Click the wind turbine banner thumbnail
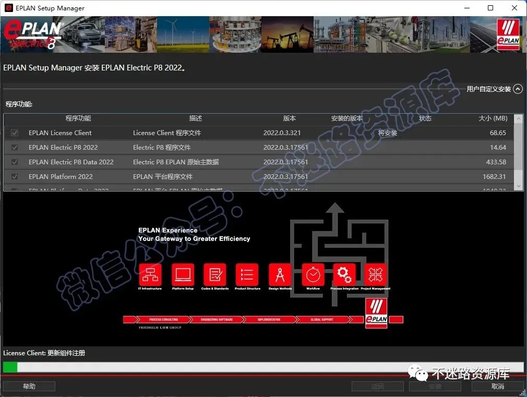Viewport: 527px width, 397px height. click(183, 34)
